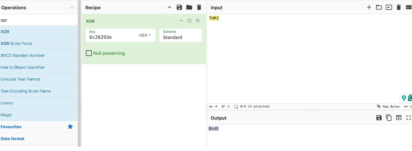This screenshot has width=412, height=151.
Task: Open the Data format category
Action: click(x=13, y=139)
